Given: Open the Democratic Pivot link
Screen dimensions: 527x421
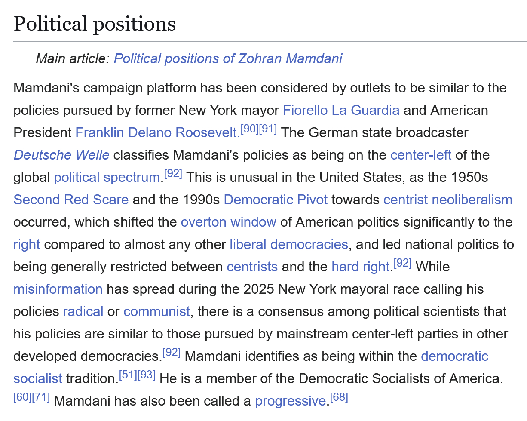Looking at the screenshot, I should [x=276, y=200].
